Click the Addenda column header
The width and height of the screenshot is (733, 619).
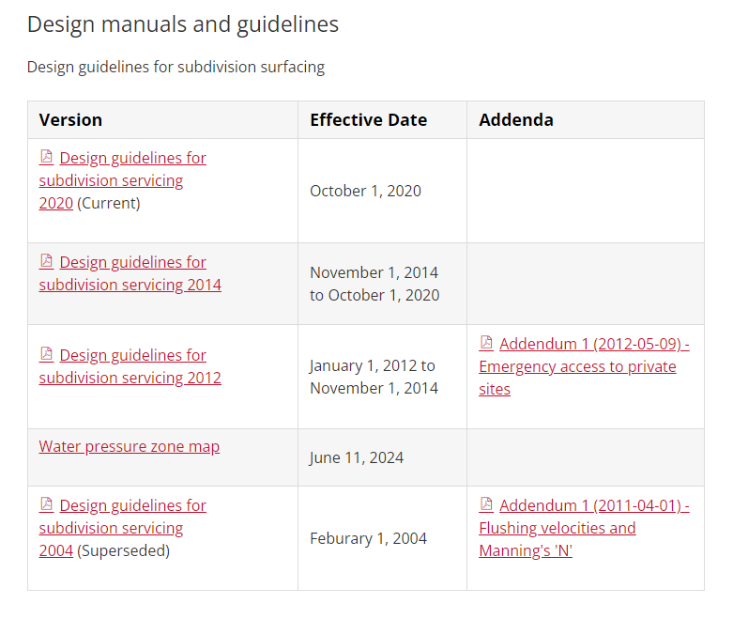pos(515,119)
